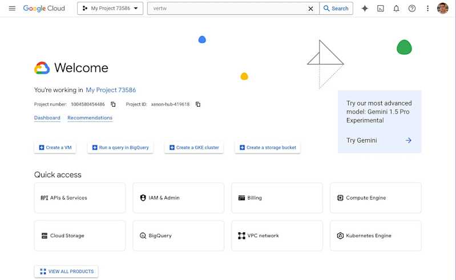Open the three-dot settings menu
The height and width of the screenshot is (280, 456).
(427, 9)
